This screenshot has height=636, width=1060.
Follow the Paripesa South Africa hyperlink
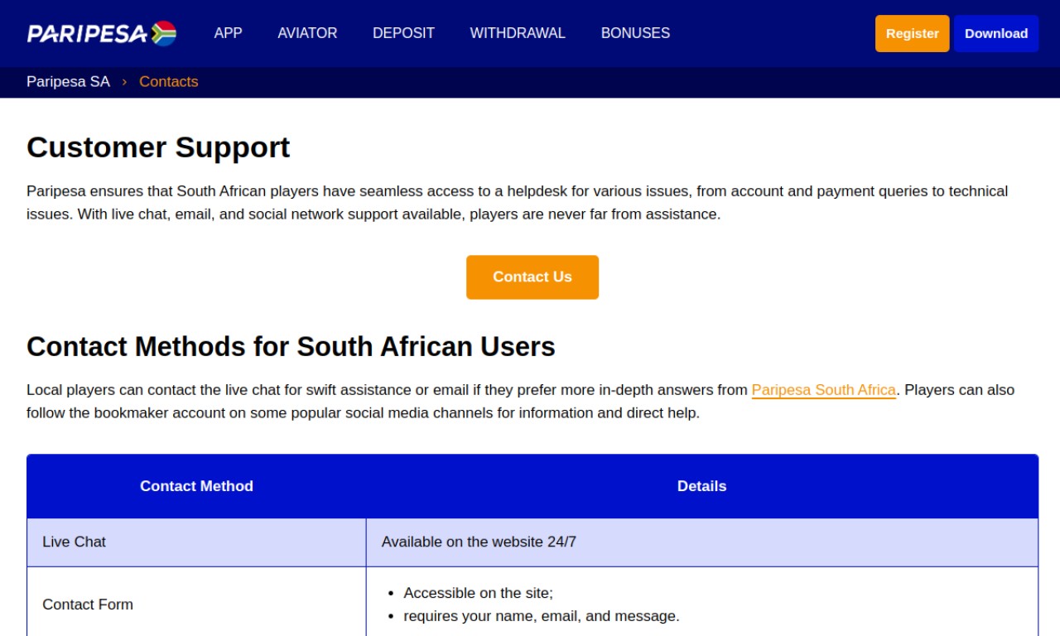pos(824,390)
